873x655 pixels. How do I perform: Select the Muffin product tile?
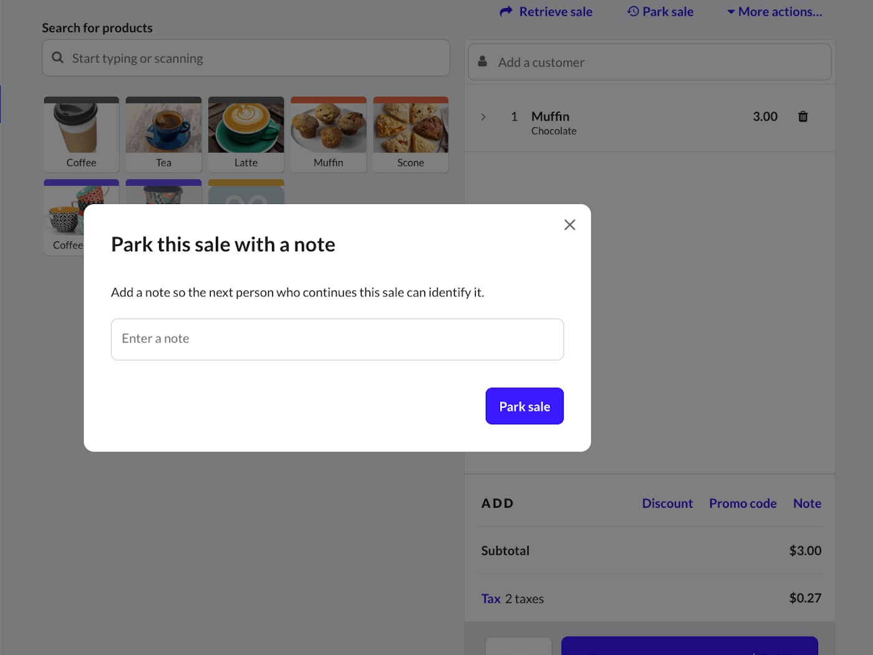tap(329, 134)
